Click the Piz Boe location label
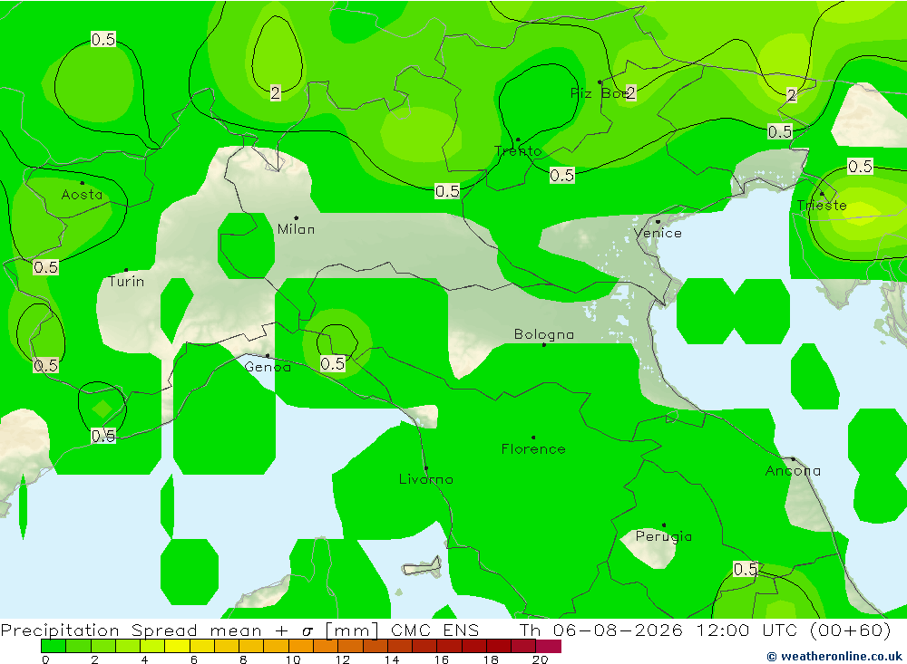The image size is (907, 664). 598,93
